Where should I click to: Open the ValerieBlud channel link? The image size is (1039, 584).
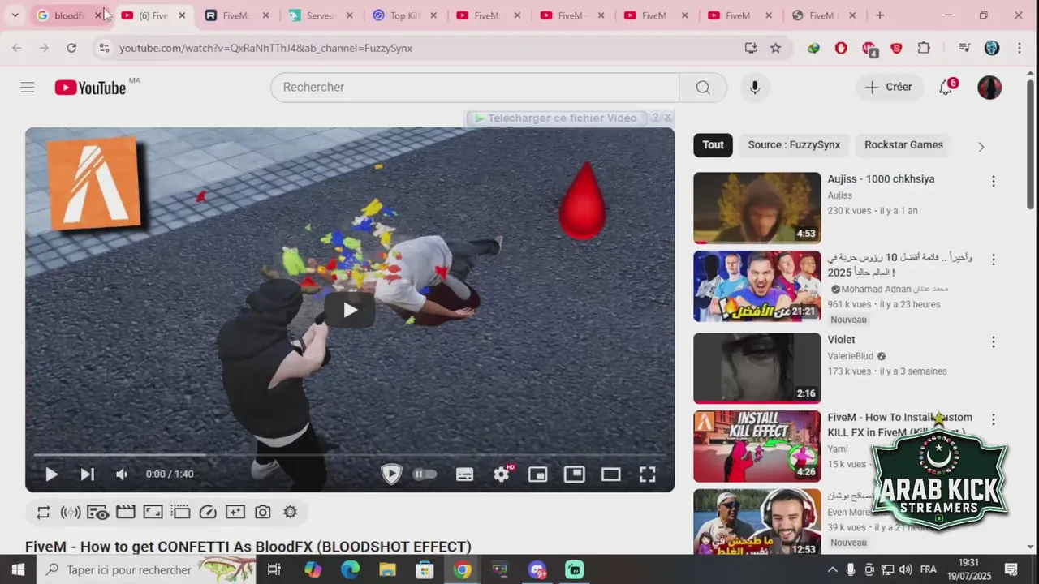pyautogui.click(x=850, y=356)
